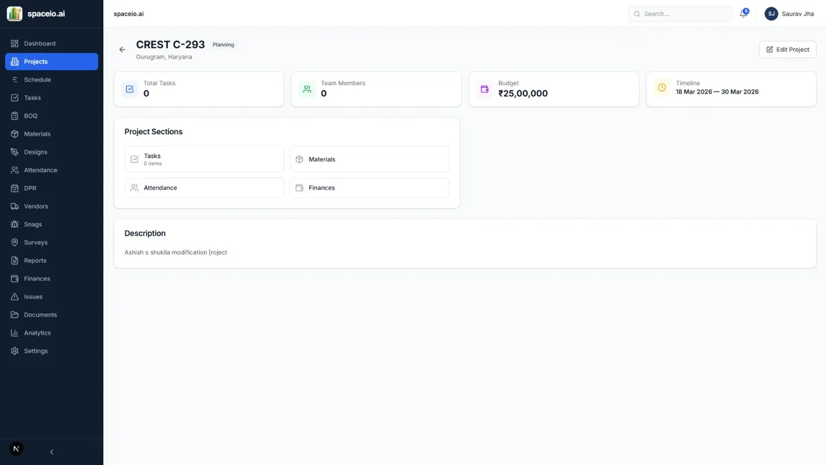
Task: Open notifications via the bell icon
Action: 744,14
